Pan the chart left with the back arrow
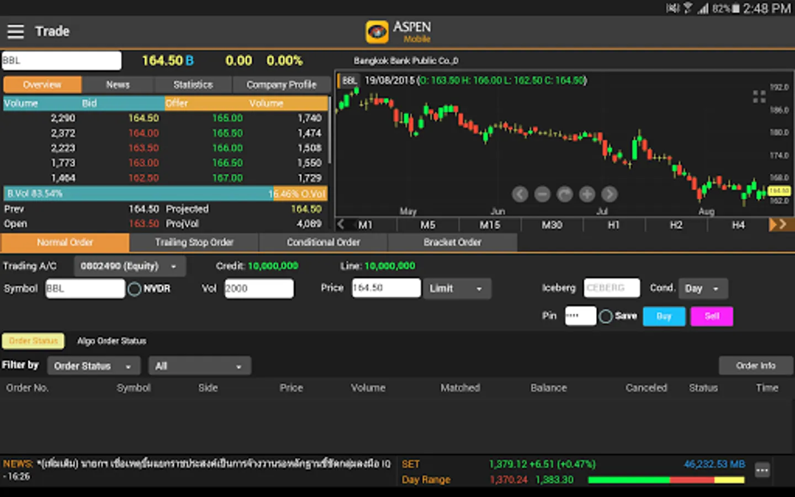Image resolution: width=795 pixels, height=497 pixels. click(520, 194)
